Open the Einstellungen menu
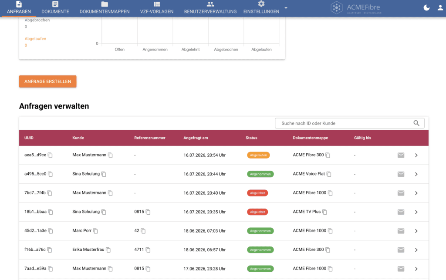Screen dimensions: 446x280 (x=261, y=8)
